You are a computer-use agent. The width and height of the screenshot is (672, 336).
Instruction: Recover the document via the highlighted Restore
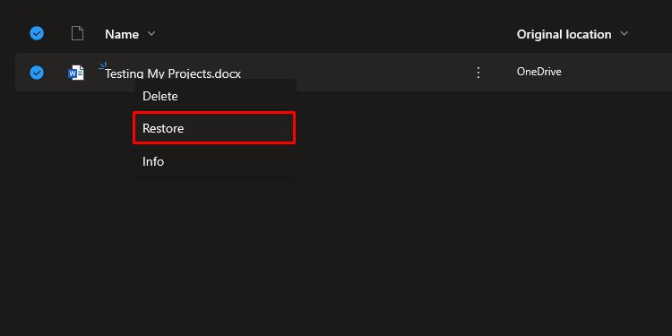[214, 128]
